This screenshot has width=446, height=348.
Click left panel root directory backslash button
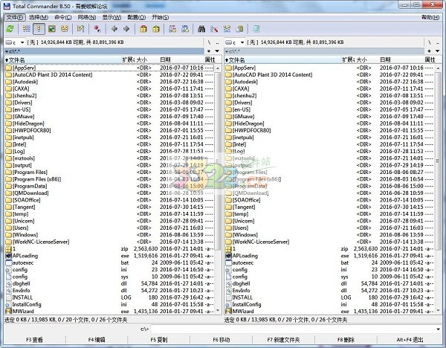pos(210,42)
